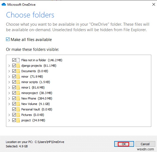This screenshot has height=152, width=157.
Task: Click the minorproject folder icon
Action: click(x=18, y=93)
